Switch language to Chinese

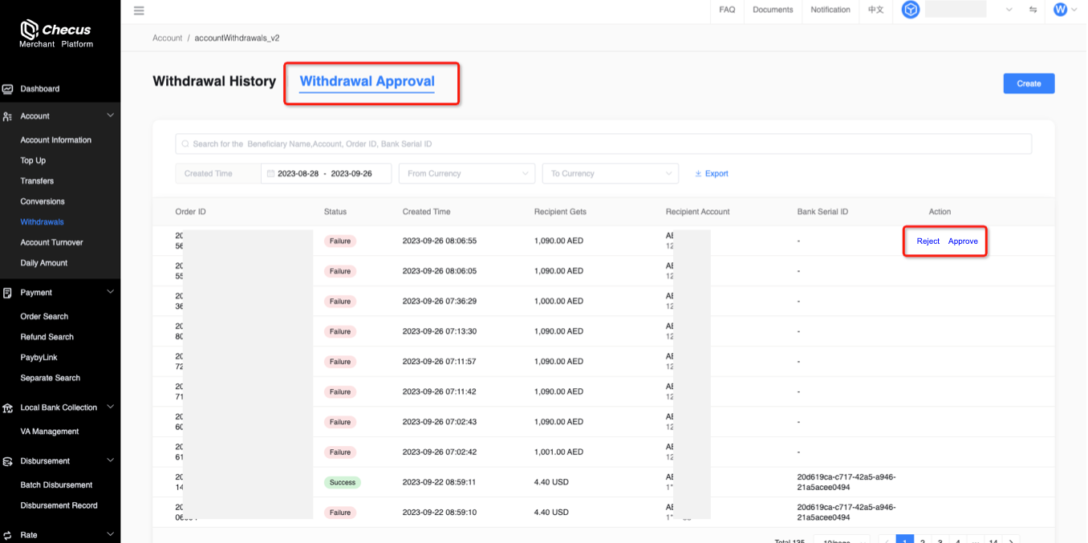(875, 10)
